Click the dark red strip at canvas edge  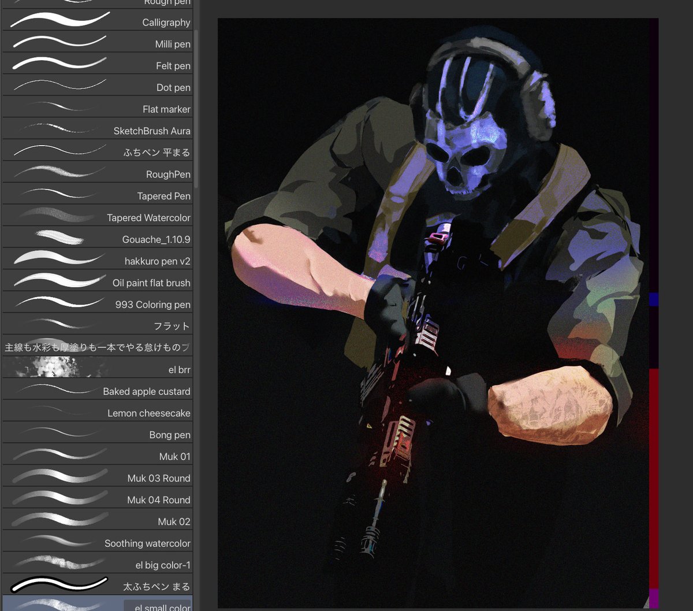[654, 479]
